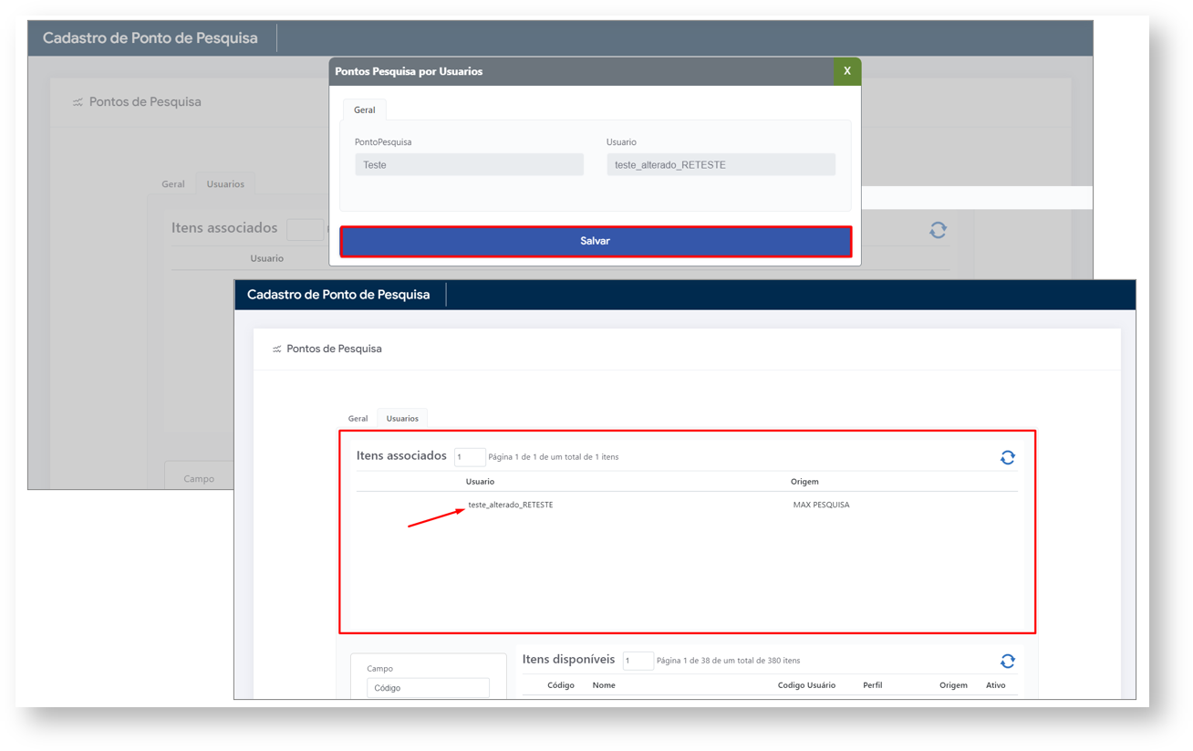The image size is (1193, 751).
Task: Click the MAX PESQUISA origin cell
Action: tap(821, 505)
